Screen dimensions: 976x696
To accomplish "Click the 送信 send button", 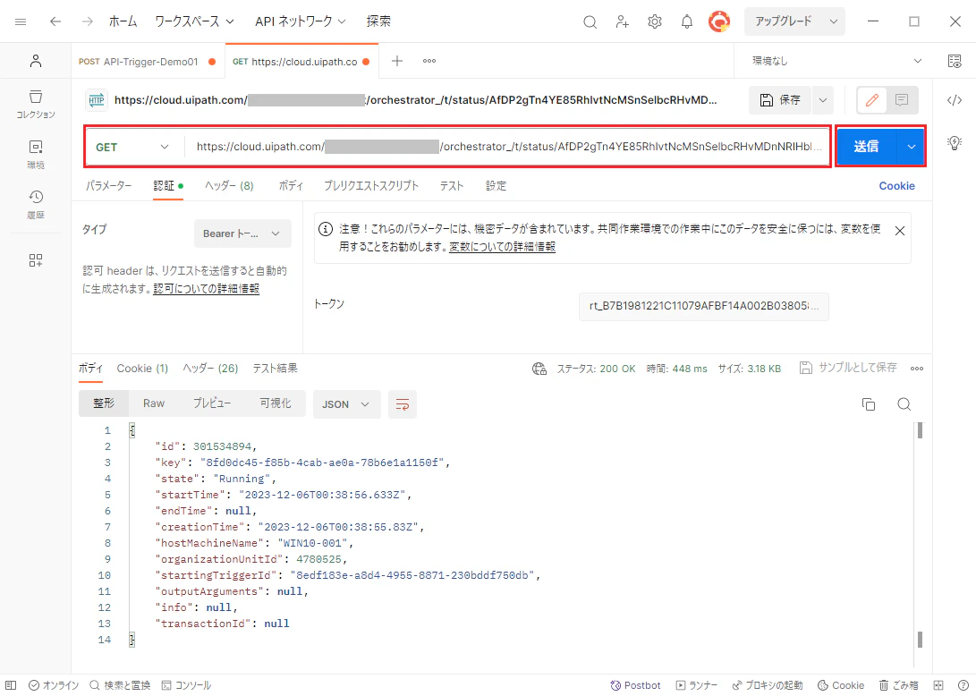I will tap(866, 147).
